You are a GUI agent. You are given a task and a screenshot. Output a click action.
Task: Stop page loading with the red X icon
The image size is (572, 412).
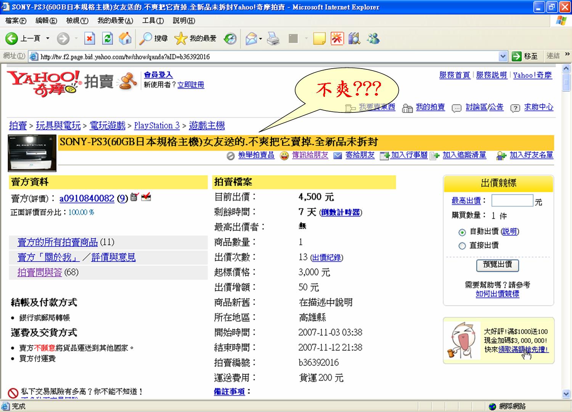click(90, 38)
